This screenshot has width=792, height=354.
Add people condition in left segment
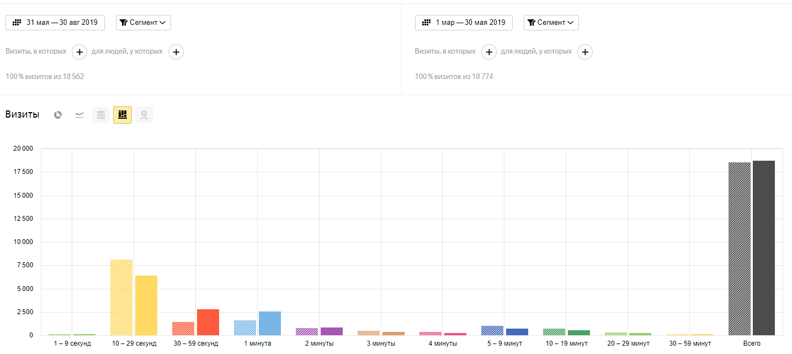176,52
